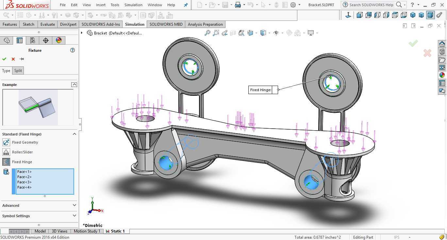
Task: Open the Analysis Preparation tab
Action: (205, 24)
